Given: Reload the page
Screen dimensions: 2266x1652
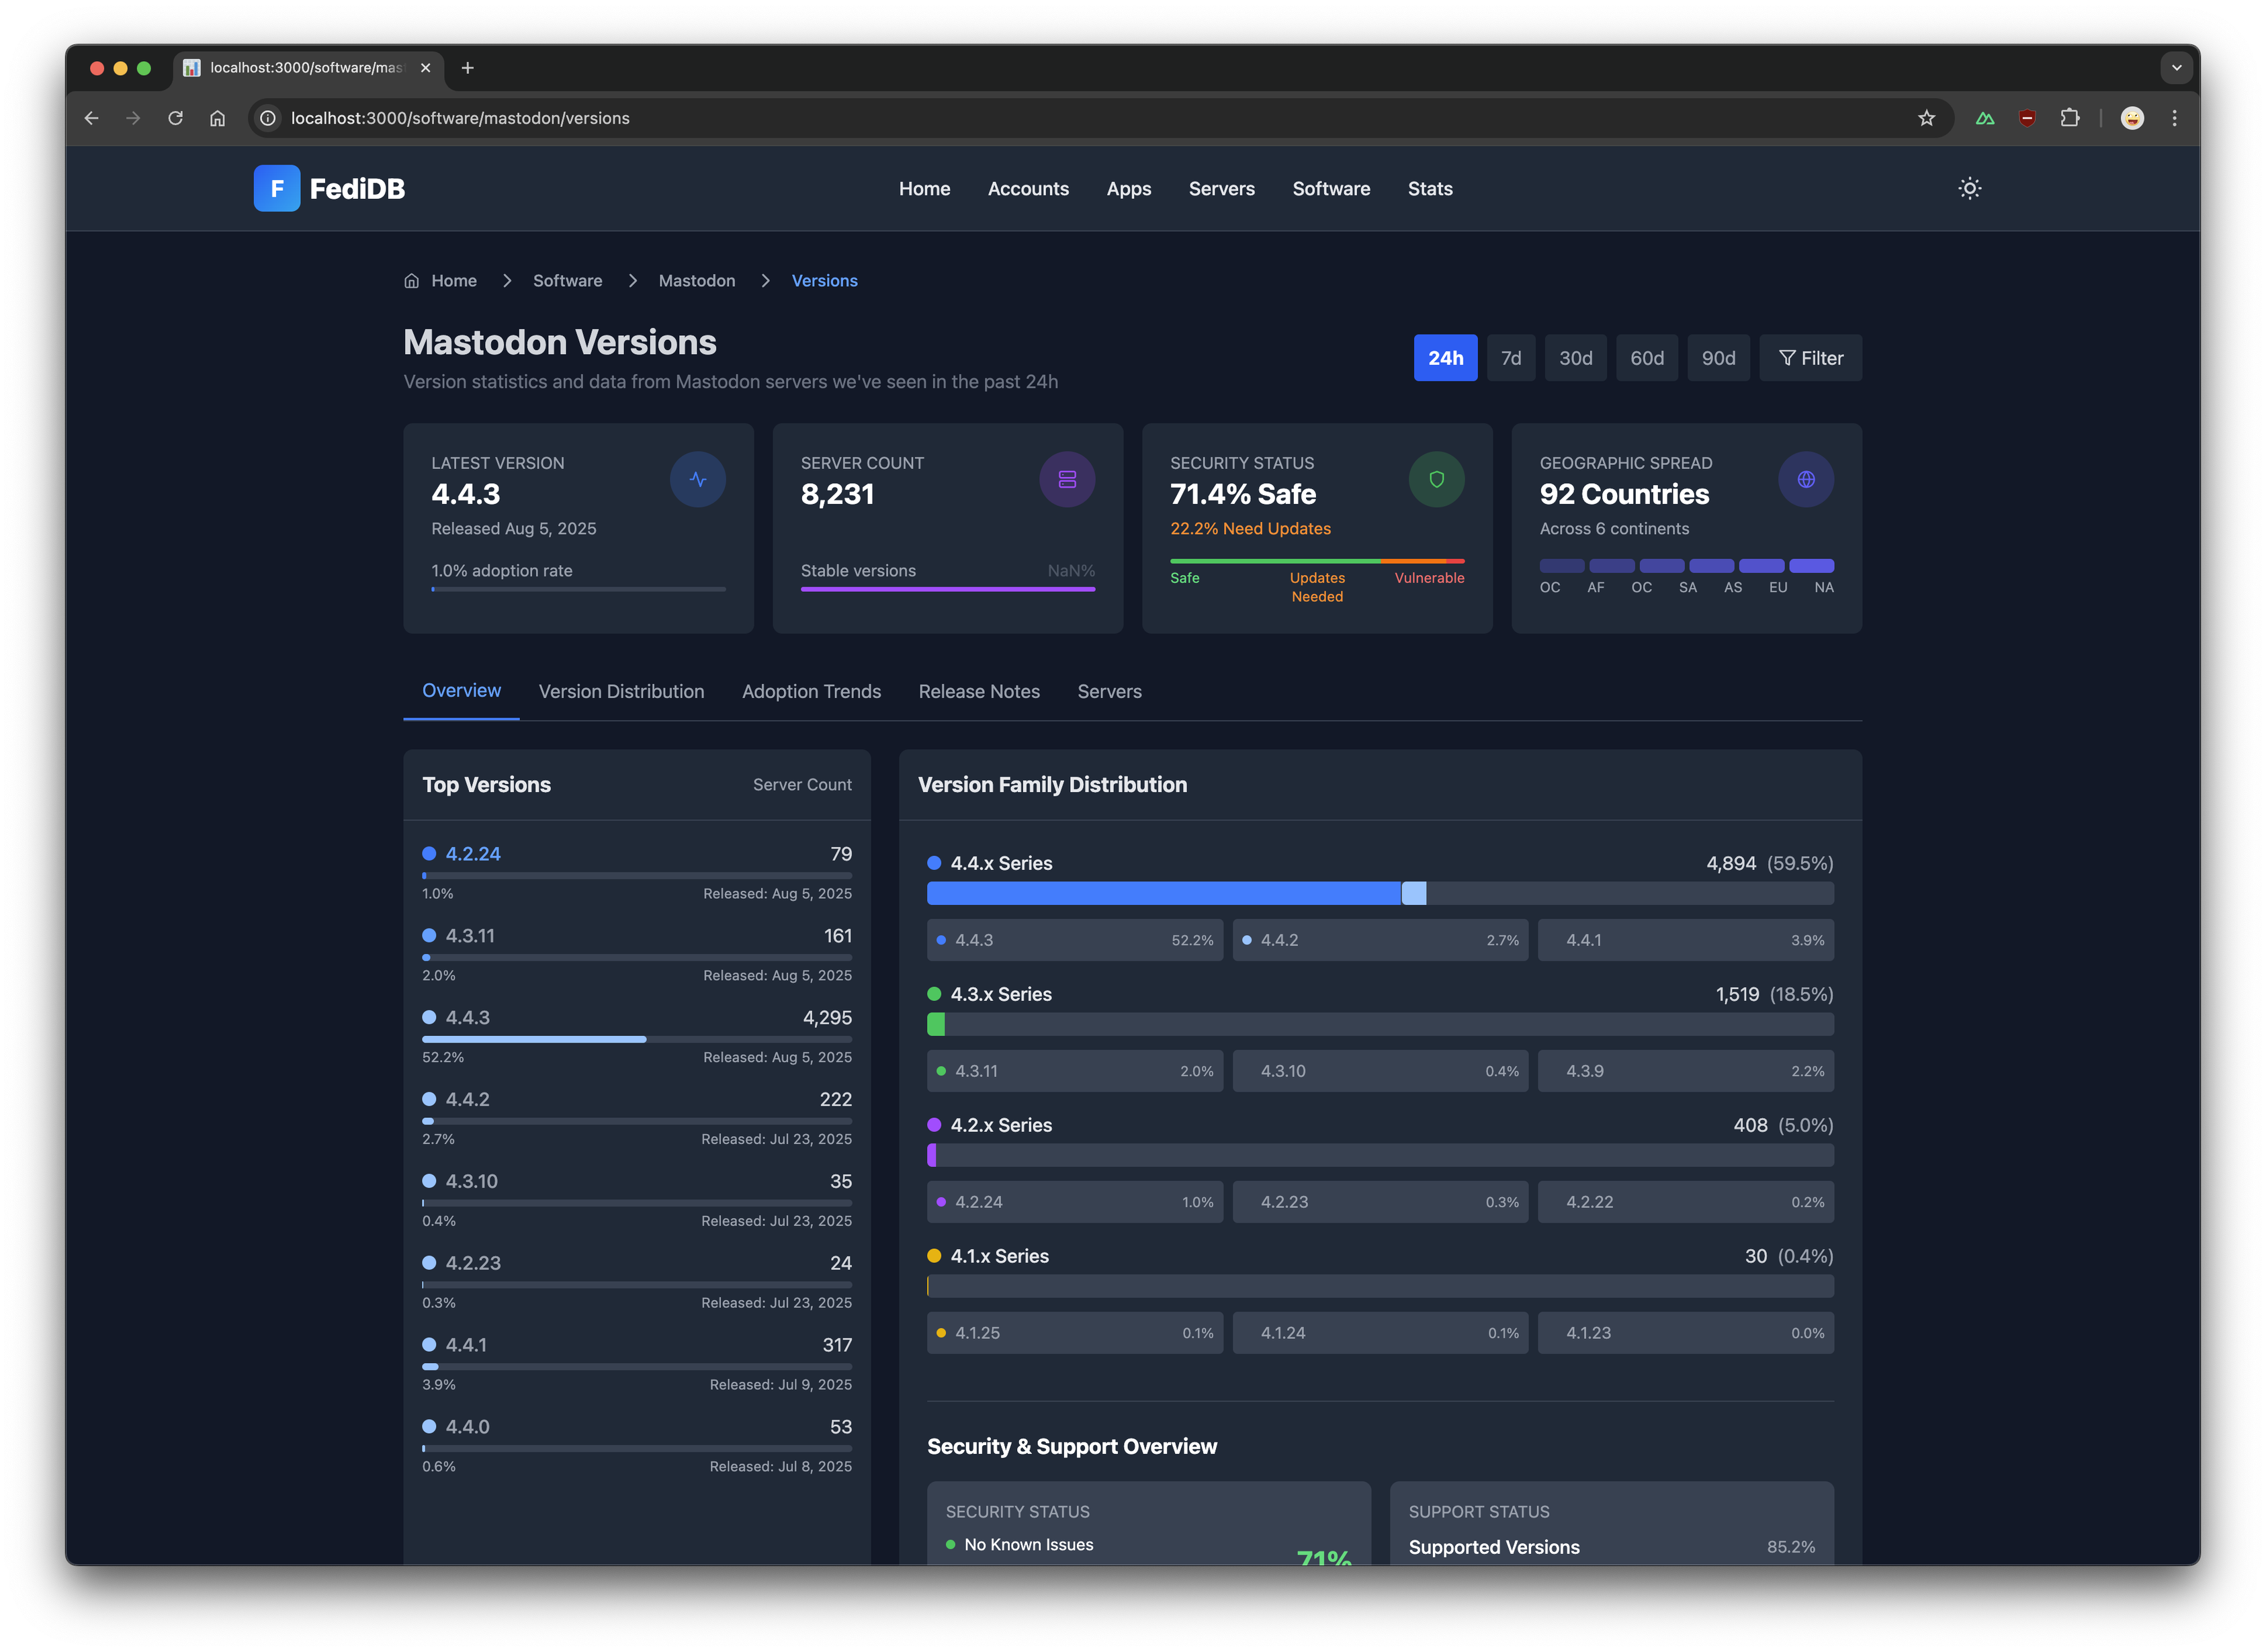Looking at the screenshot, I should (176, 118).
